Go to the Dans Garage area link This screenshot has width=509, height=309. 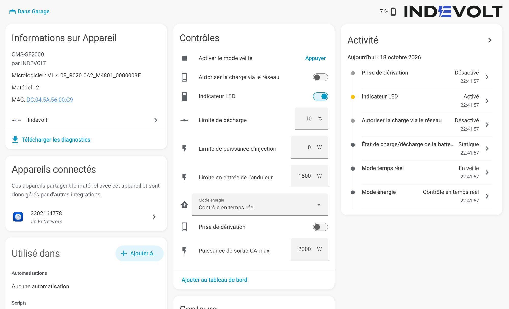point(30,11)
